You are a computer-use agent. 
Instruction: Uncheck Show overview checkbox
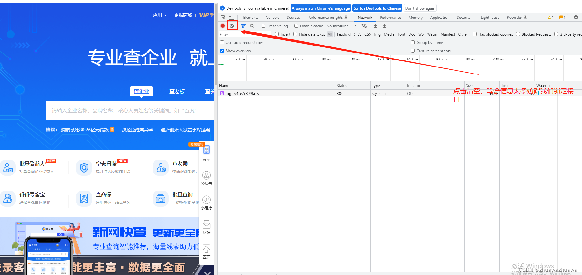coord(222,51)
